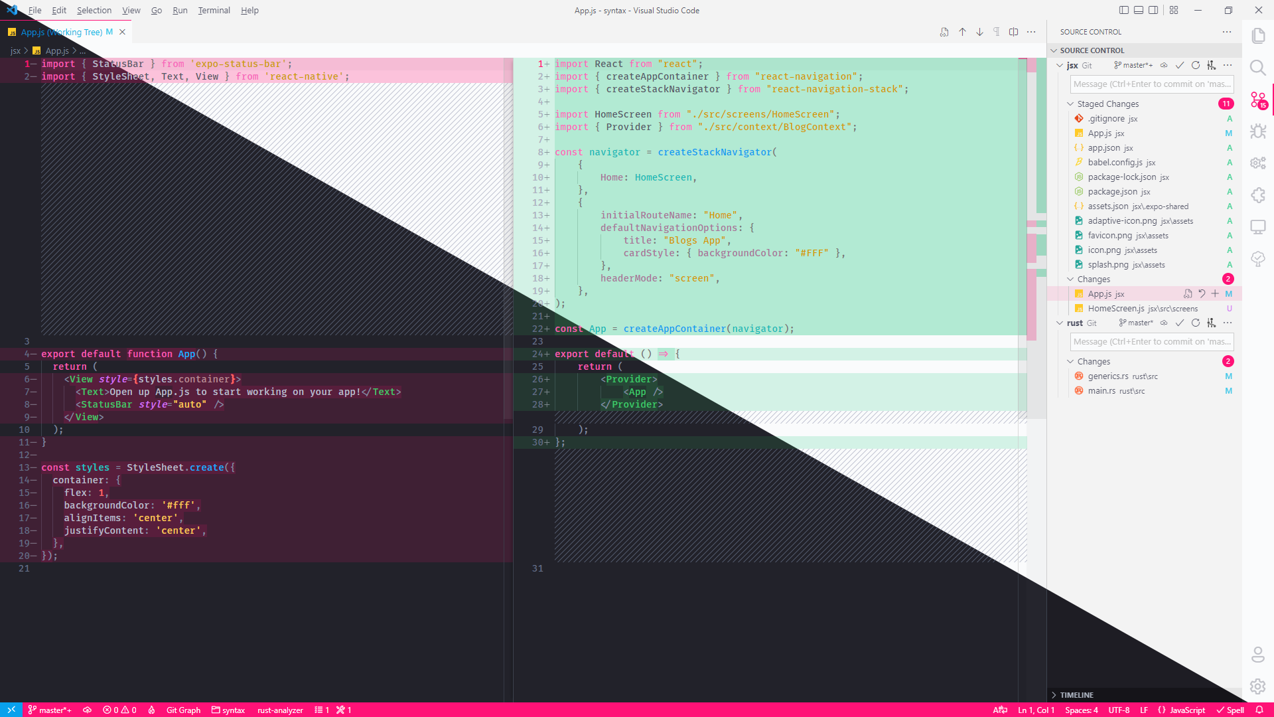The height and width of the screenshot is (717, 1274).
Task: Open generics.rs in rust Changes
Action: (x=1145, y=376)
